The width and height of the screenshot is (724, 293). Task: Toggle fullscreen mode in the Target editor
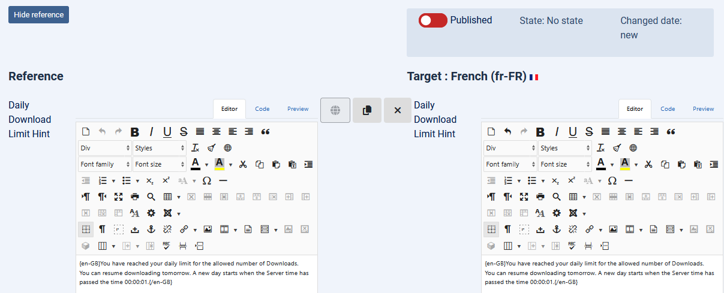coord(524,197)
